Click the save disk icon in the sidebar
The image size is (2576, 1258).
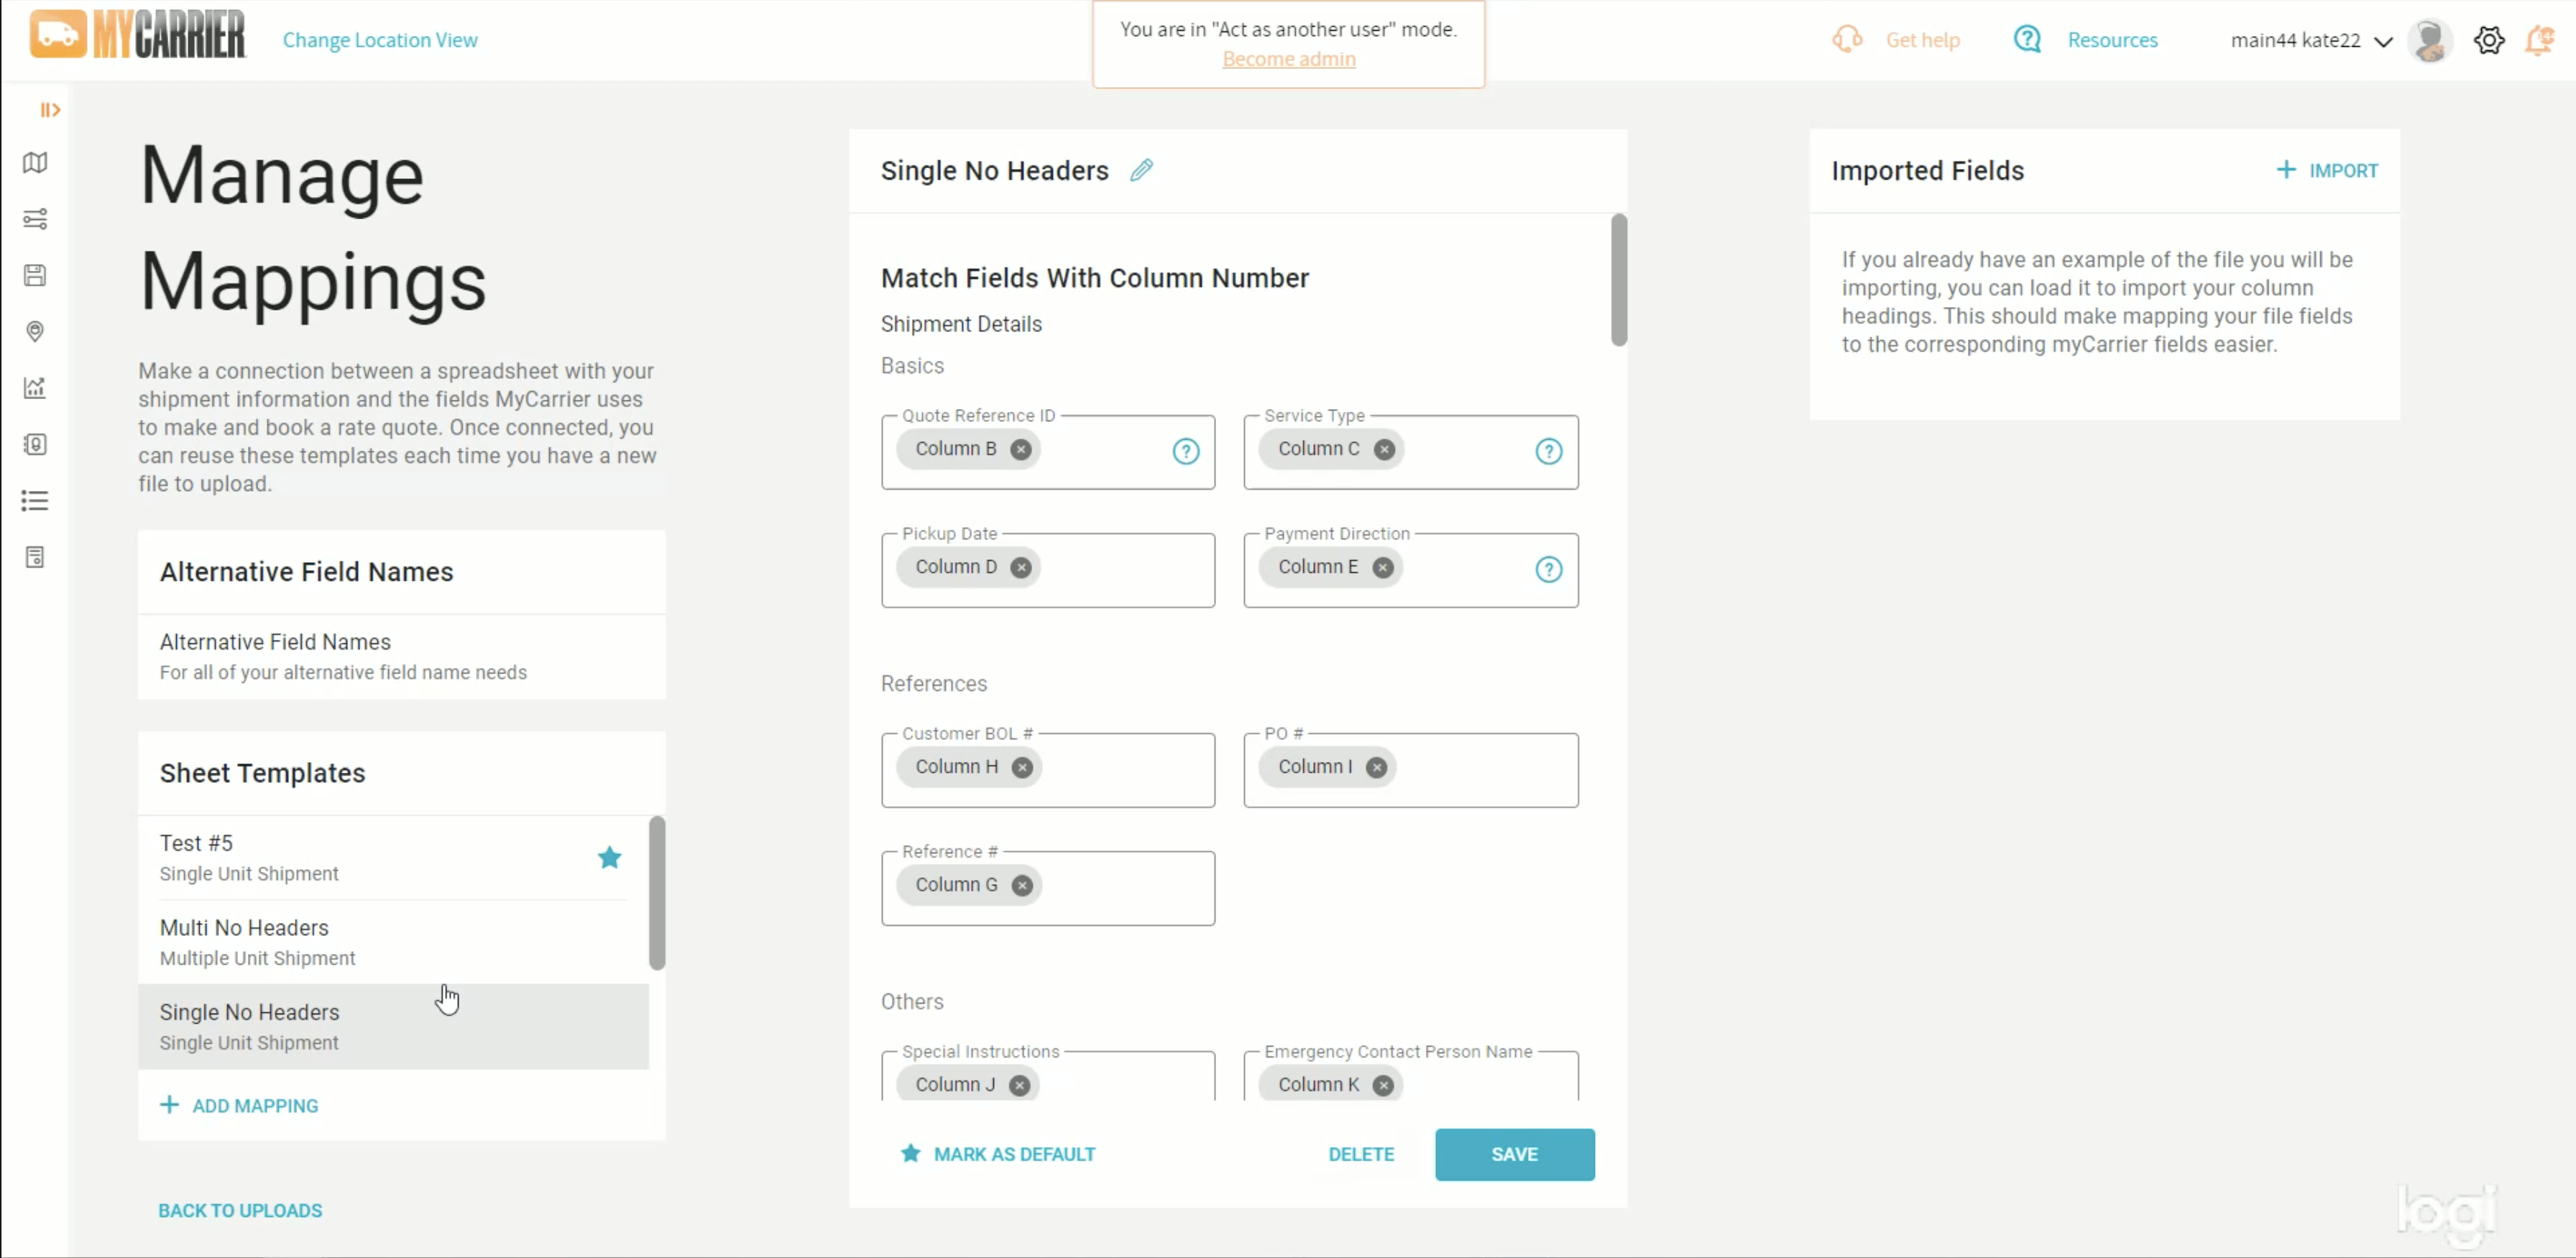[x=35, y=275]
